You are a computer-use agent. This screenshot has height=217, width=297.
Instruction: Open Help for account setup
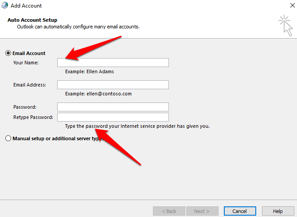[x=278, y=211]
